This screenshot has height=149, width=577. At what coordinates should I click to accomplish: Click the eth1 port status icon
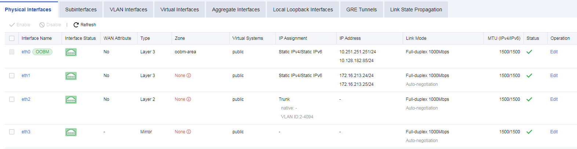(71, 76)
